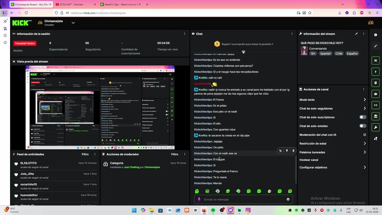
Task: Switch to YouTube Cell browser tab
Action: point(76,4)
